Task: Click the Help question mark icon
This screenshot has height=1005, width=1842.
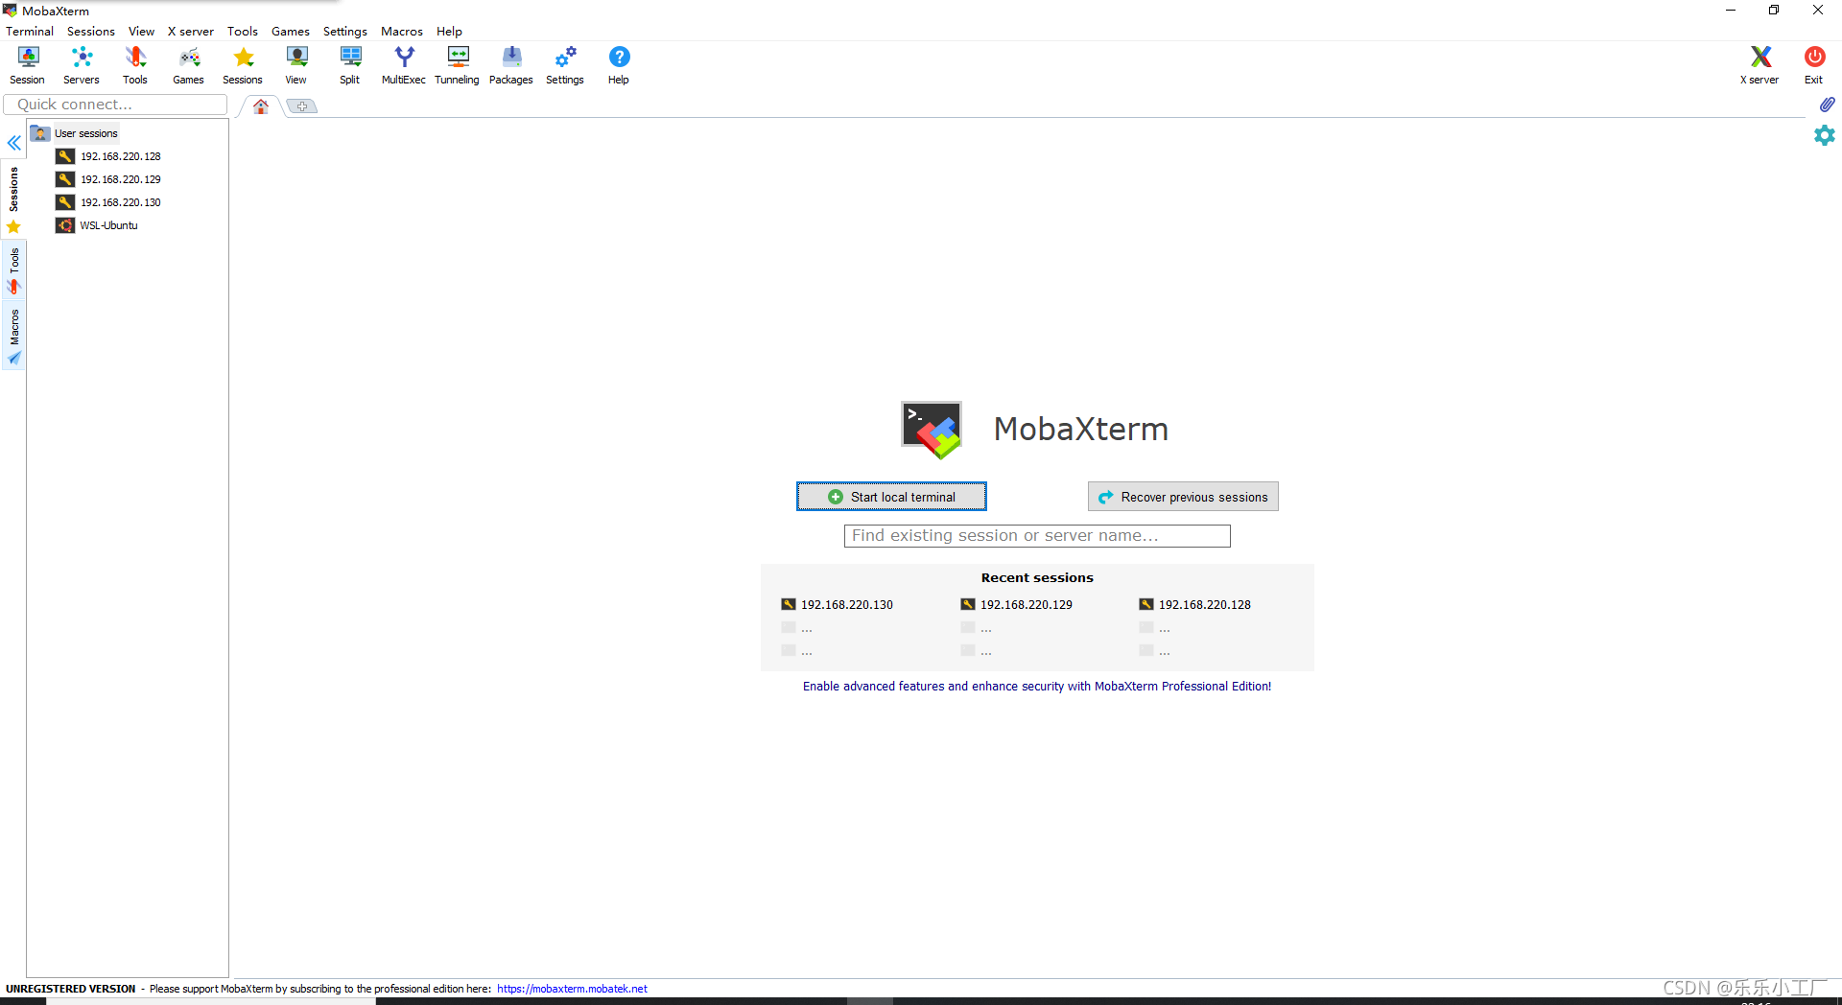Action: tap(619, 65)
